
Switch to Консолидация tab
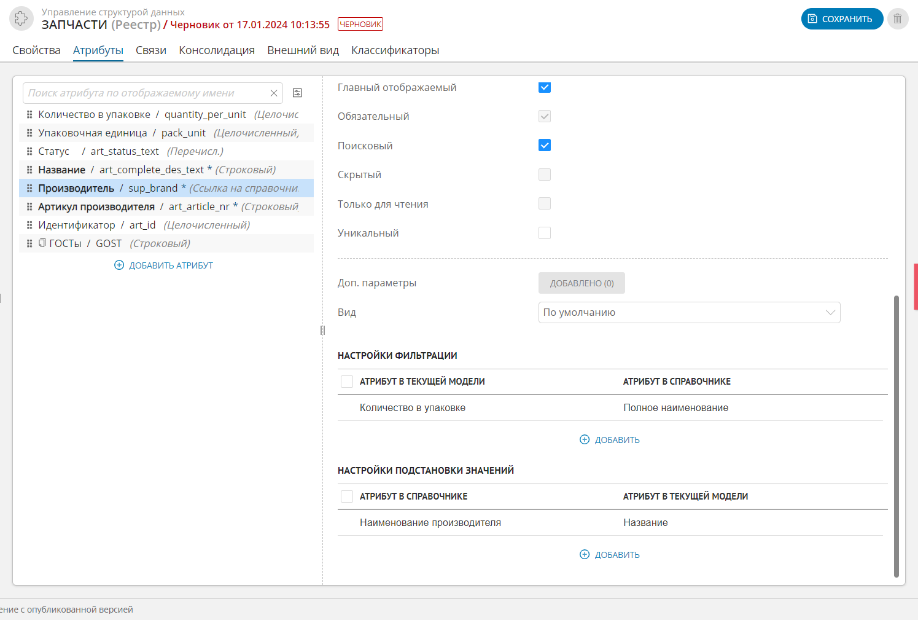217,50
